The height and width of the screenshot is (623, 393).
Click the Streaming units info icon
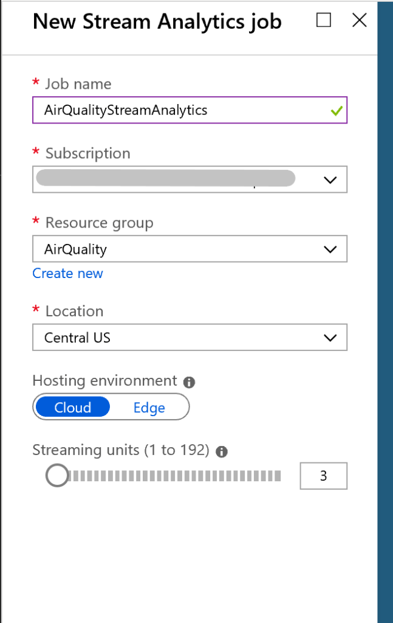tap(222, 451)
